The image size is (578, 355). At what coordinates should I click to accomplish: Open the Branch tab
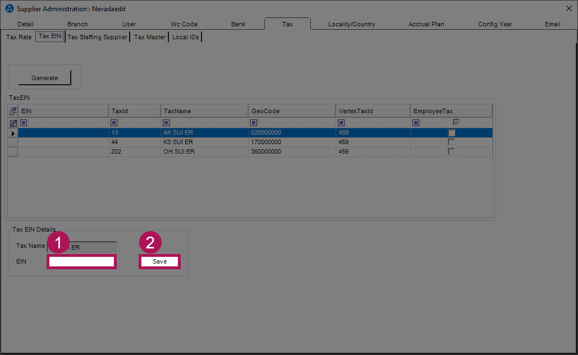[x=77, y=24]
